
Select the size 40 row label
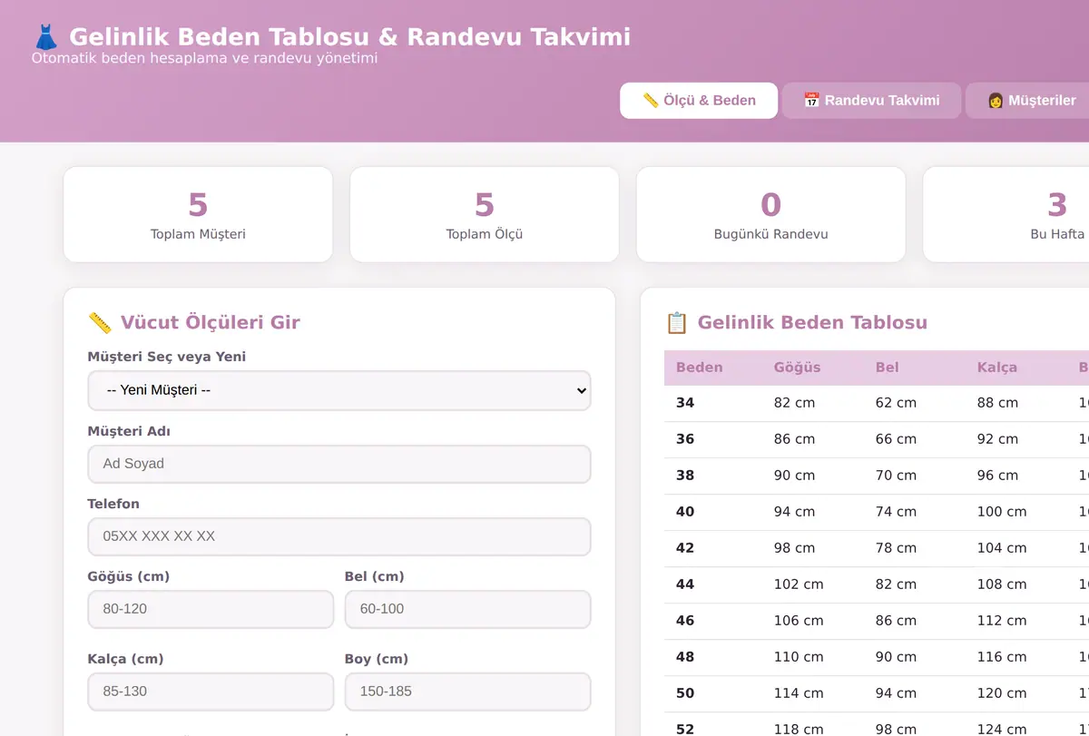click(684, 512)
